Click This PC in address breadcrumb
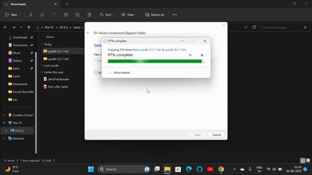The width and height of the screenshot is (312, 175). tap(49, 27)
